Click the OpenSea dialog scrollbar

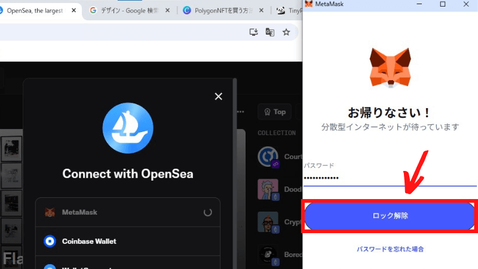235,173
